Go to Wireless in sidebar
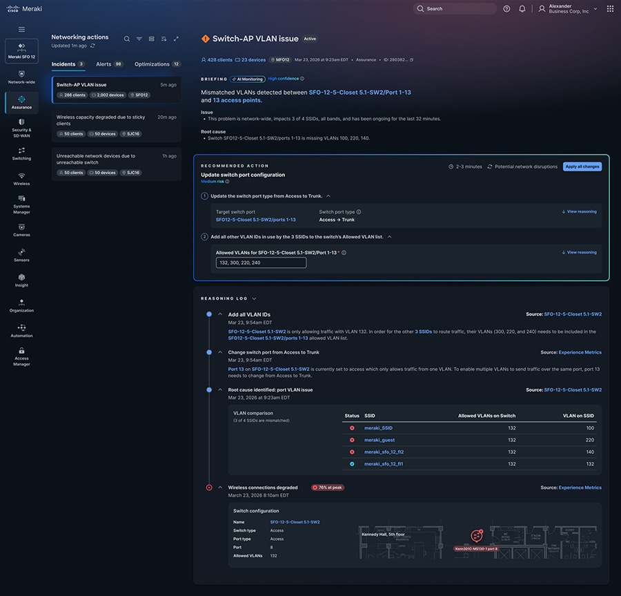The image size is (621, 596). [x=21, y=179]
